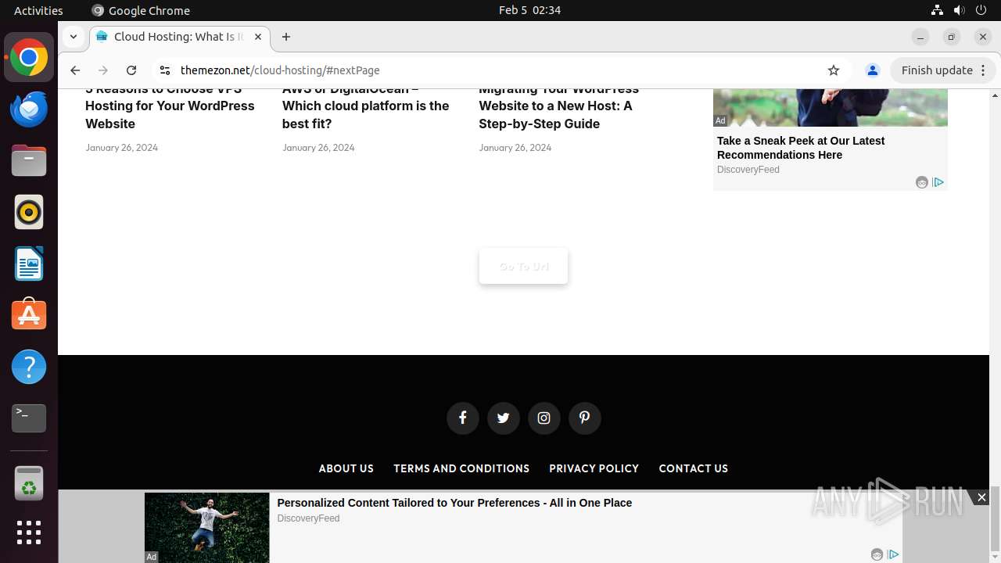Go forward with the browser arrow
The image size is (1001, 563).
click(103, 70)
